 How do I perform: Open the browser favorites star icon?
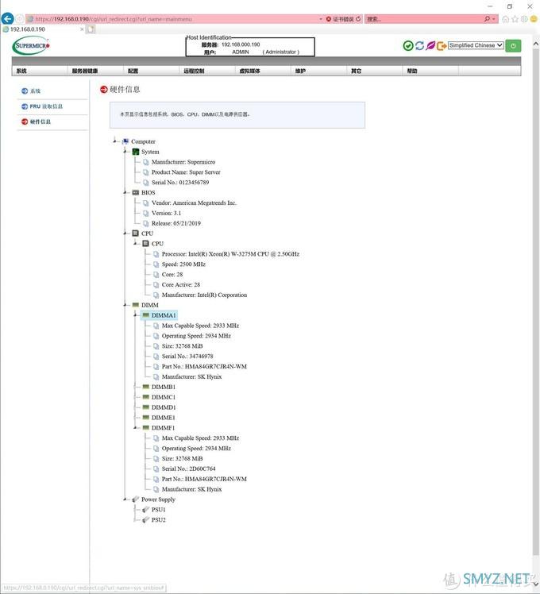pos(515,19)
